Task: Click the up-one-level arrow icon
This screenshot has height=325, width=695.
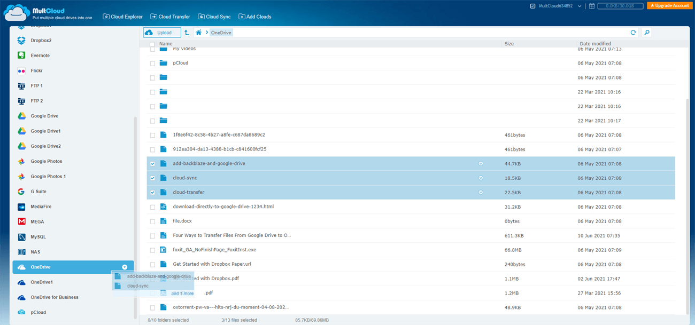Action: click(187, 33)
